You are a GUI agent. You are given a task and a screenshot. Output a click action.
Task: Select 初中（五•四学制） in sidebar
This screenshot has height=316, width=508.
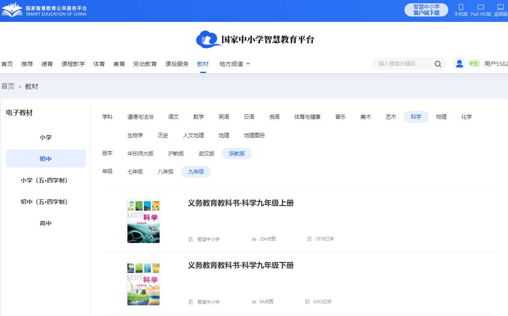point(46,202)
